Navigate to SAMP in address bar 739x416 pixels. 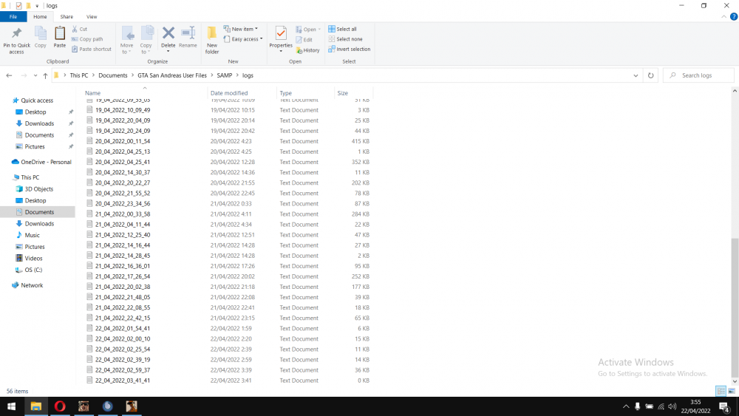(225, 75)
